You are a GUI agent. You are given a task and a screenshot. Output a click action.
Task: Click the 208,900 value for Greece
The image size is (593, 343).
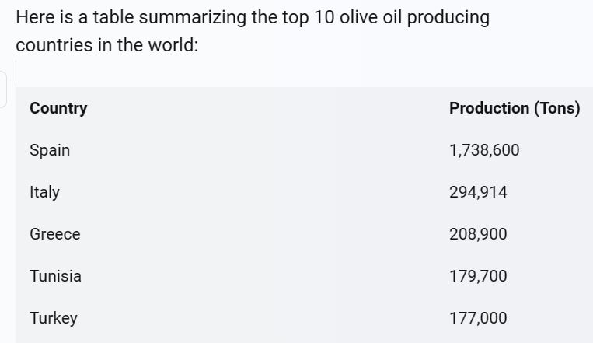click(x=478, y=234)
